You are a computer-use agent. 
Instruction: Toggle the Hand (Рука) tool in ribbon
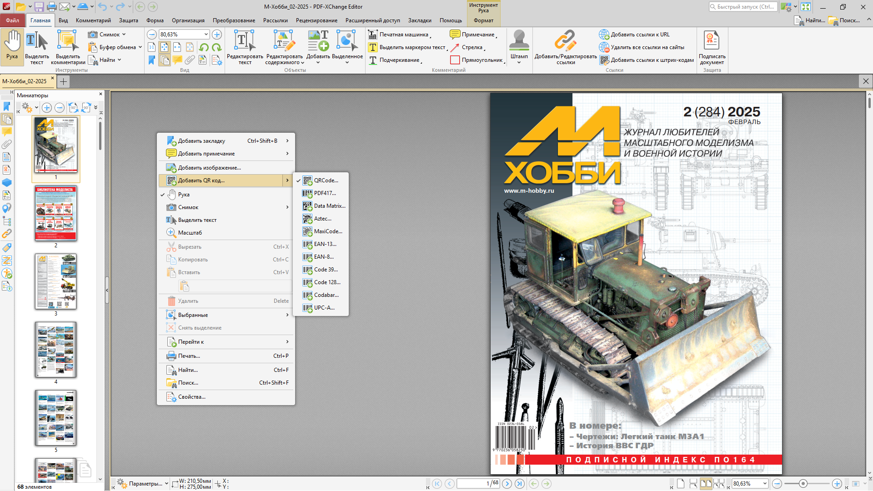(12, 45)
